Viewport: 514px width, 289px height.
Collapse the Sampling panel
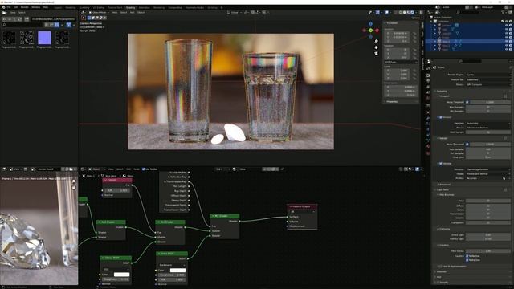(x=442, y=91)
